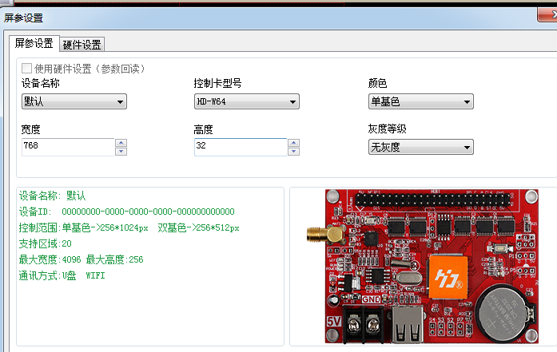The height and width of the screenshot is (352, 557).
Task: Expand the 控制卡型号 dropdown showing HD-W64
Action: [x=246, y=101]
